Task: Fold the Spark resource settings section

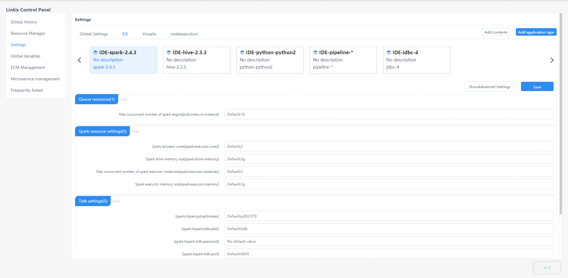Action: pyautogui.click(x=135, y=132)
